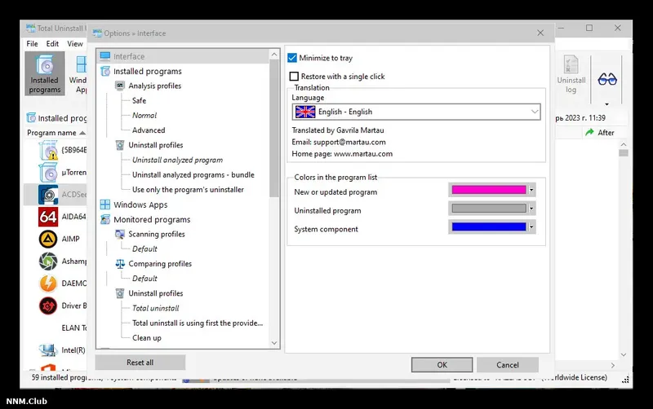
Task: Select the Safe analysis profile
Action: [139, 100]
